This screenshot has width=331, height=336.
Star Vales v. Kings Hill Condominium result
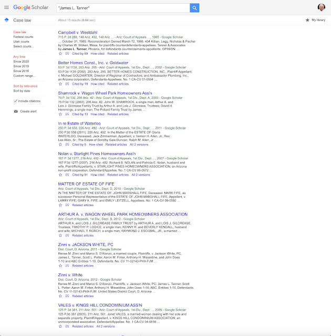click(60, 327)
